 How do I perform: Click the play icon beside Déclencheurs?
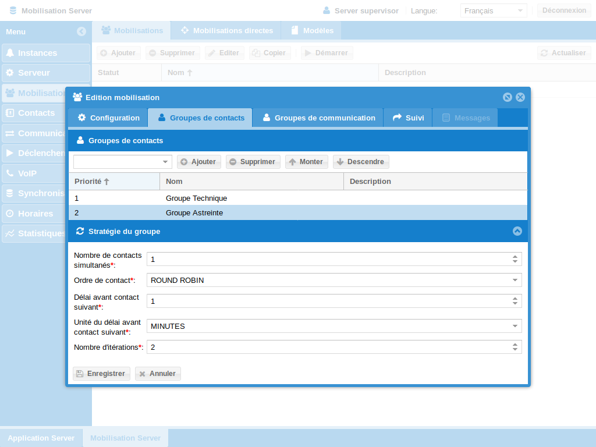[10, 153]
